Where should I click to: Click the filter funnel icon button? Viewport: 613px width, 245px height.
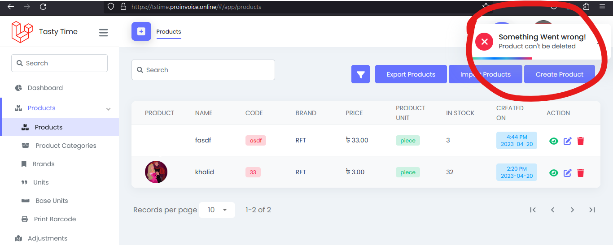360,74
